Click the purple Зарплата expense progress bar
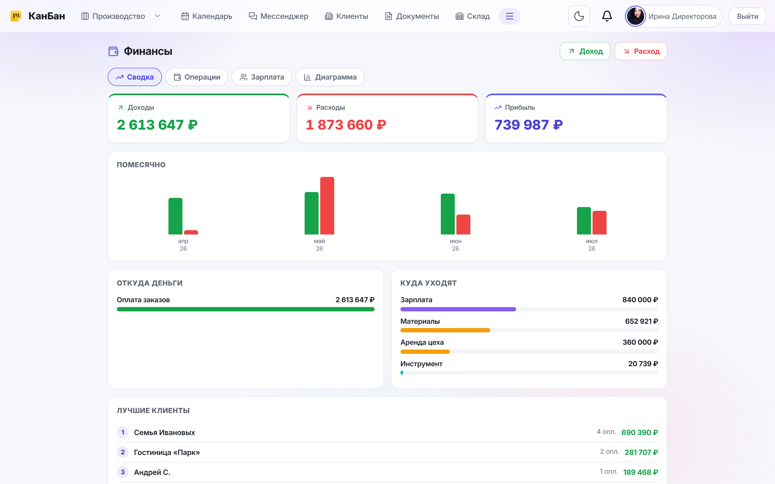Screen dimensions: 775x484 [458, 309]
